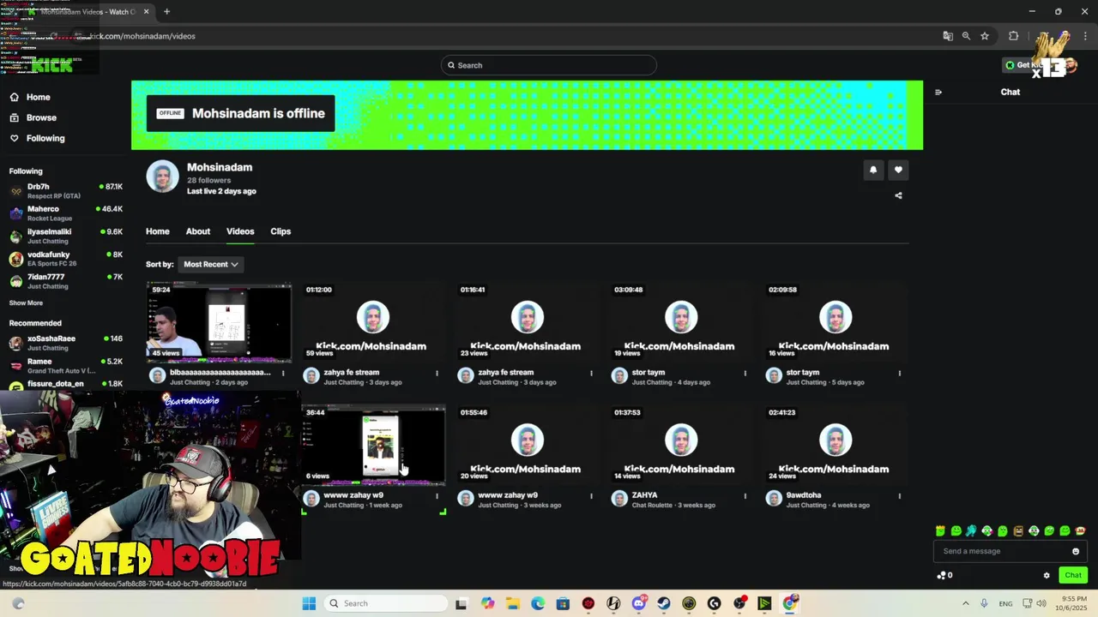Open File Explorer from the taskbar
Viewport: 1098px width, 617px height.
(512, 603)
